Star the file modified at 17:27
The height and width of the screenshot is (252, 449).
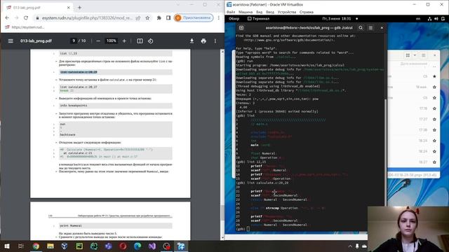click(434, 119)
